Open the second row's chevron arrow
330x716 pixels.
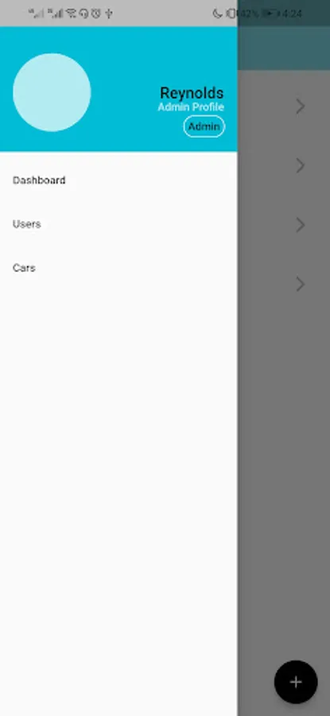tap(300, 165)
